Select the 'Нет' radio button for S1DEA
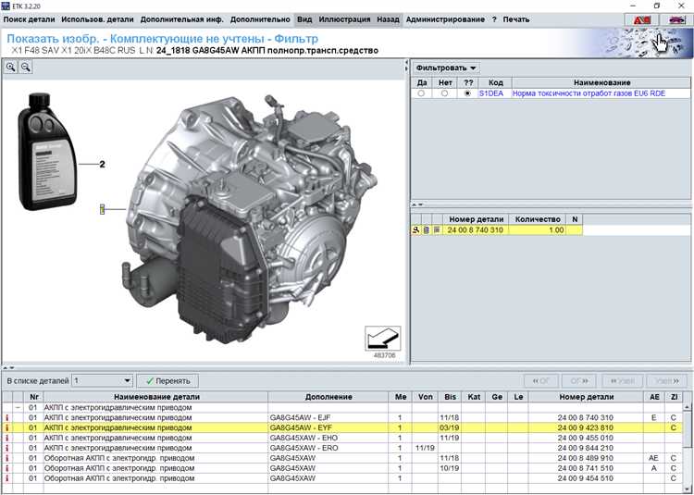 point(445,93)
